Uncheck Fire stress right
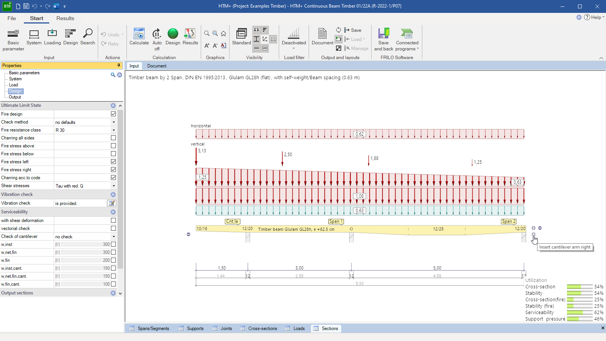Viewport: 606px width, 341px height. tap(113, 170)
